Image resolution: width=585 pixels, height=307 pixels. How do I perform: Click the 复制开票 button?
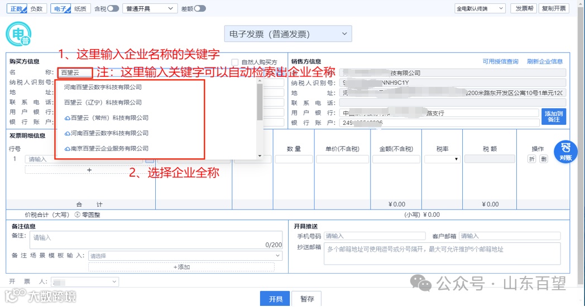pyautogui.click(x=554, y=8)
